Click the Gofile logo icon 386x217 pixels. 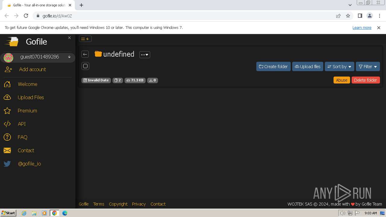click(11, 42)
